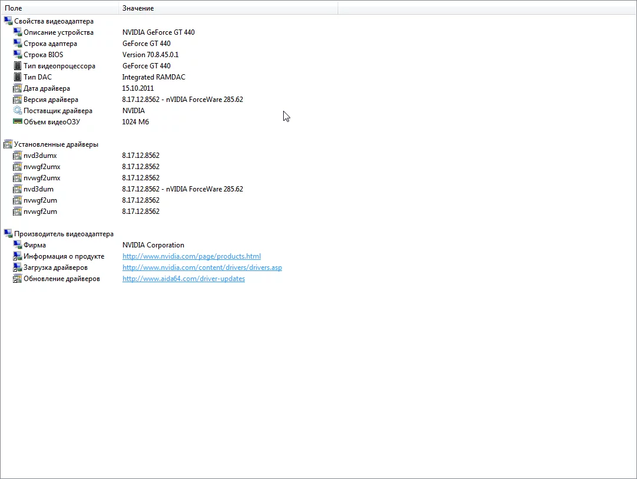The width and height of the screenshot is (637, 479).
Task: Select the Тип DAC field label
Action: coord(37,77)
